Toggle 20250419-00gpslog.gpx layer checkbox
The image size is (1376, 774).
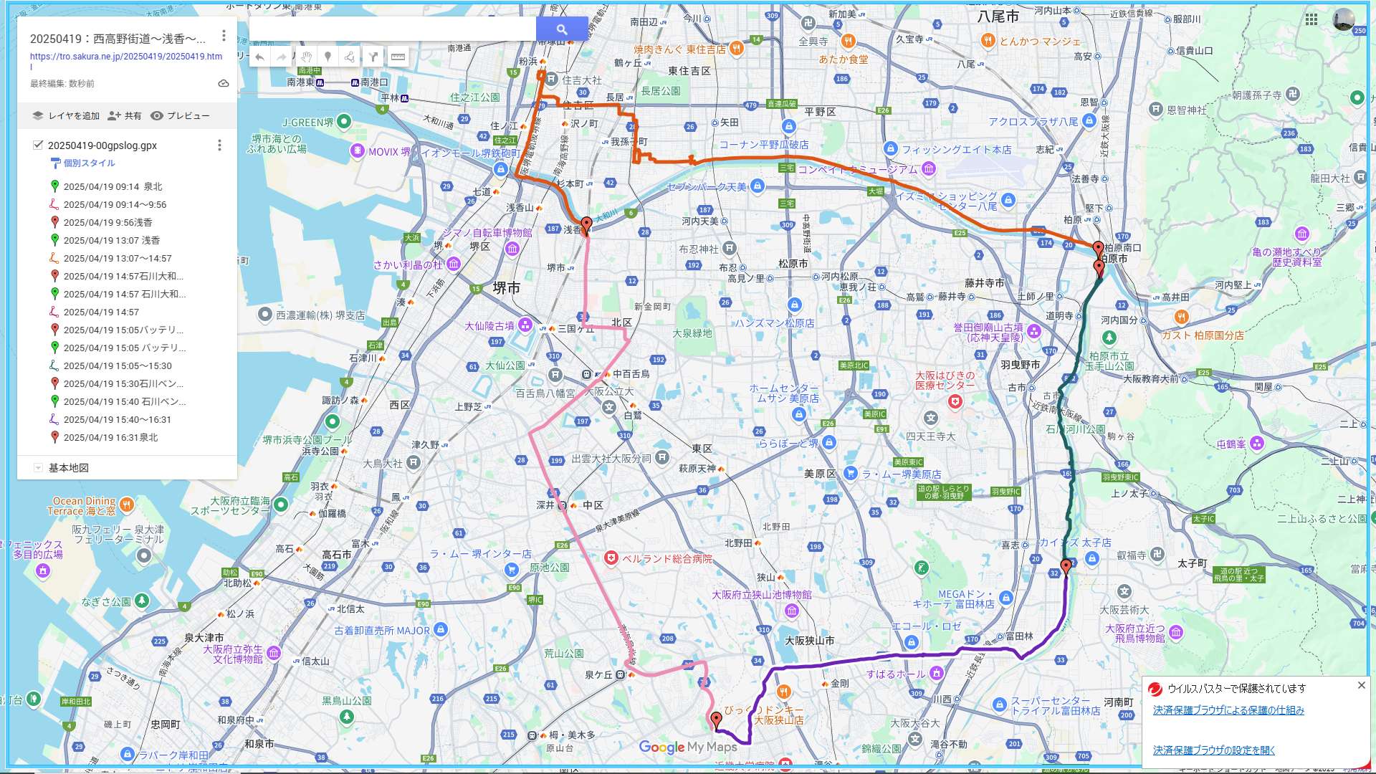38,145
